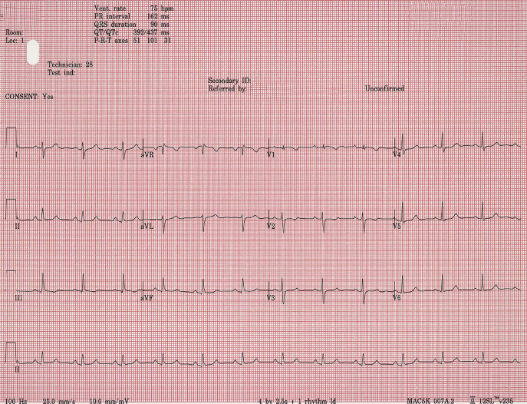Screen dimensions: 527x404
Task: Click the aVL lead label
Action: coord(147,227)
